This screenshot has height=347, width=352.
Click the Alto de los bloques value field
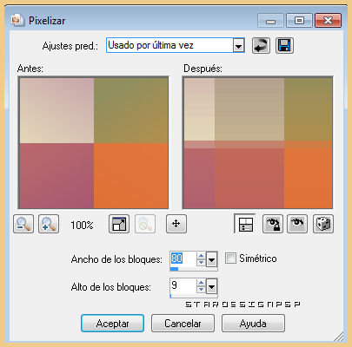[x=183, y=286]
